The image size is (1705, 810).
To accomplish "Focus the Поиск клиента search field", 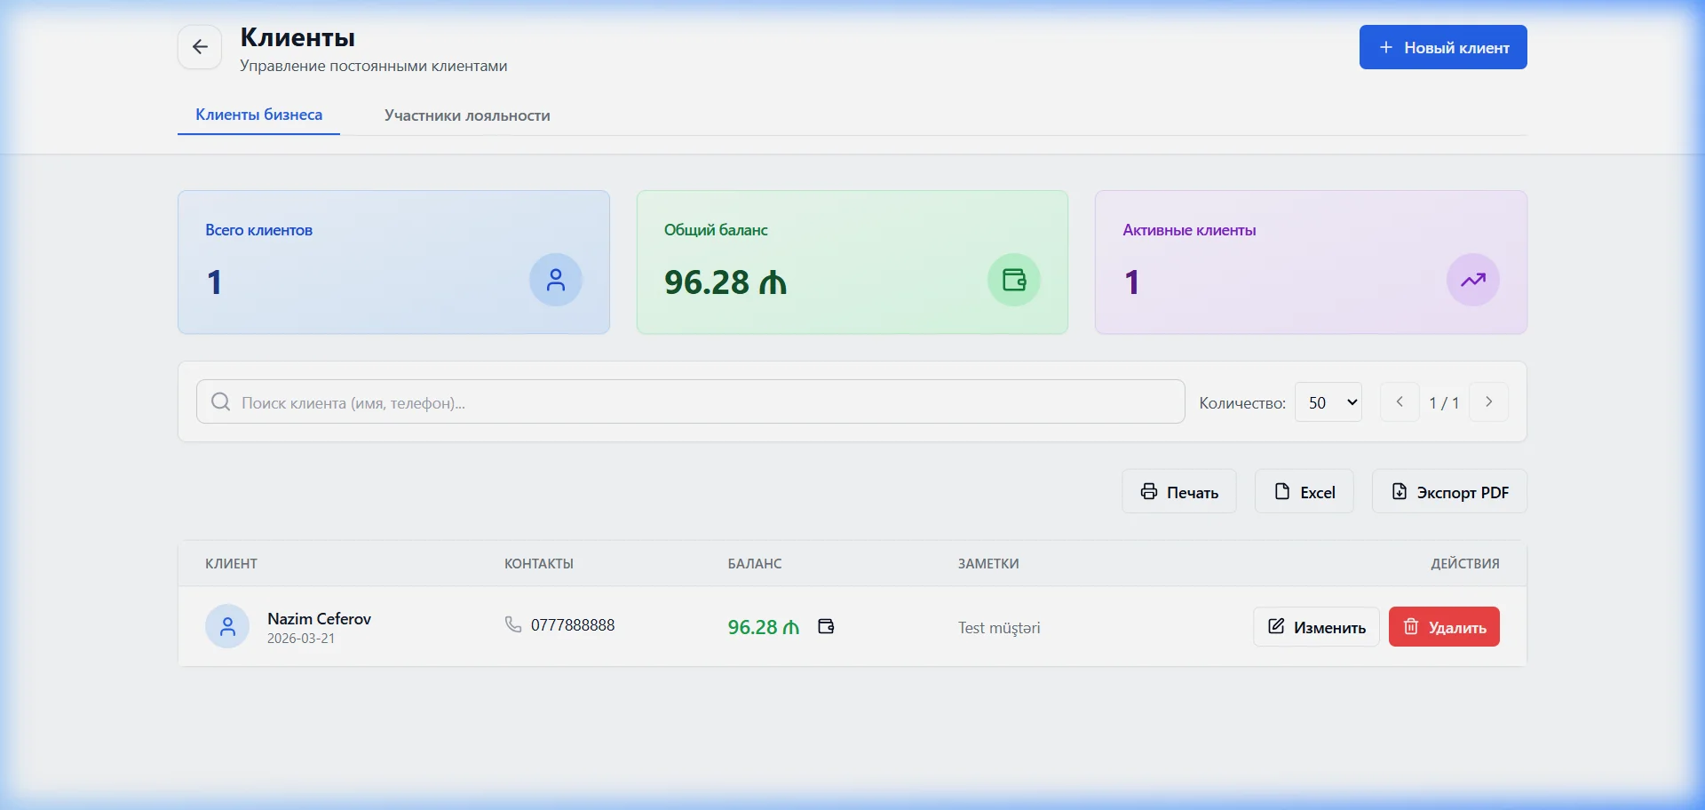I will (690, 401).
